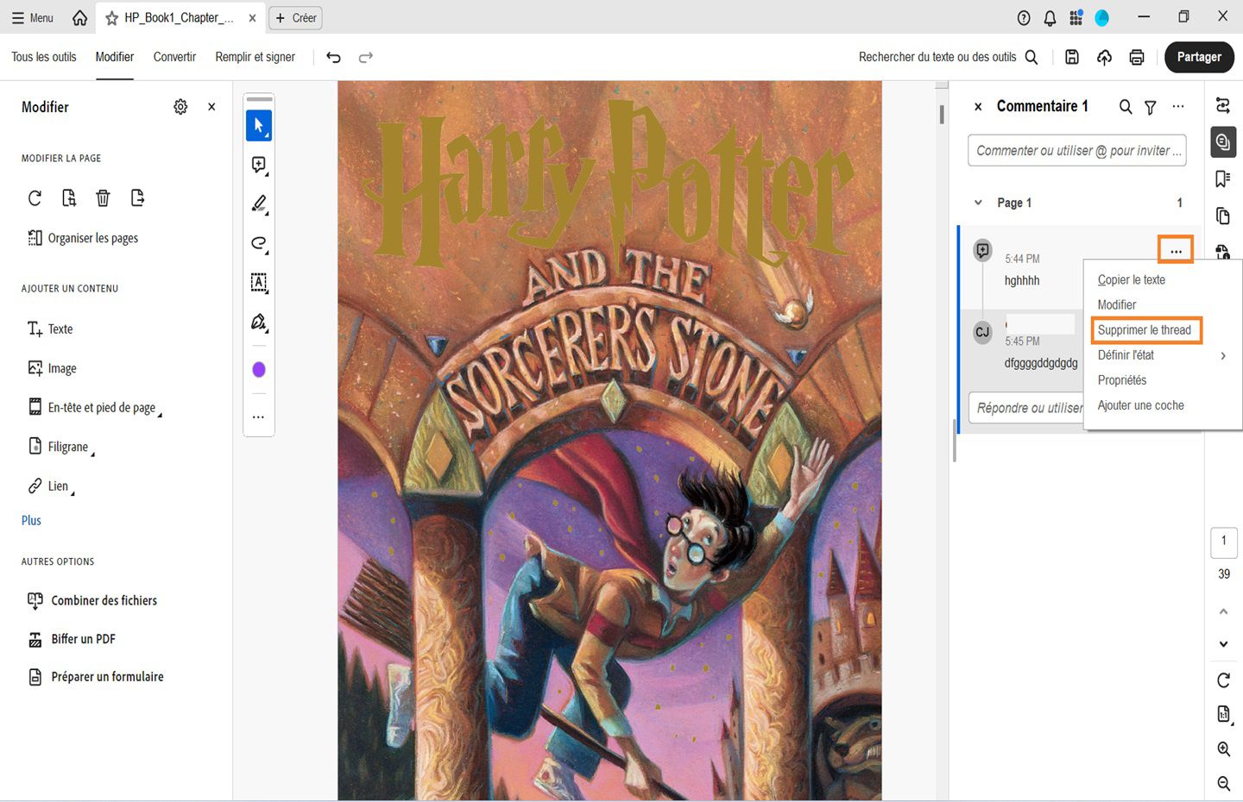Open the fill and sign pen tool
Image resolution: width=1243 pixels, height=802 pixels.
[x=259, y=322]
